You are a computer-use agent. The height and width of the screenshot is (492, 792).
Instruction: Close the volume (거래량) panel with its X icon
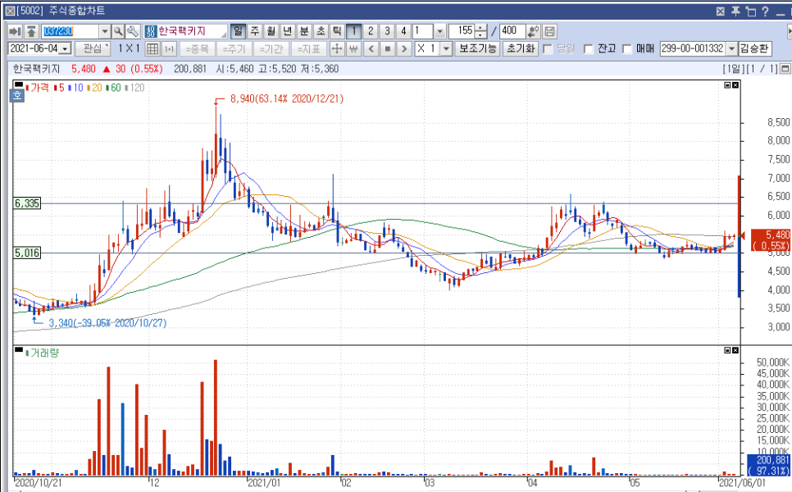[x=735, y=350]
